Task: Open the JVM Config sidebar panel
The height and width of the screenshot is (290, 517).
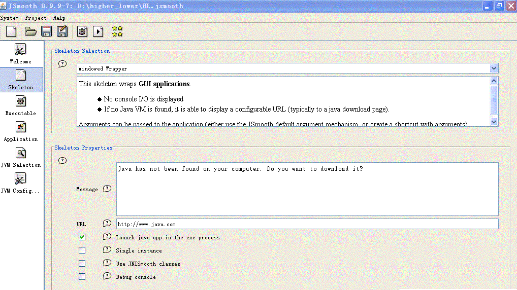Action: [20, 183]
